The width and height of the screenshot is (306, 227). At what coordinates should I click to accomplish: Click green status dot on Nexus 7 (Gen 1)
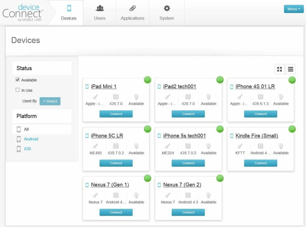click(148, 178)
